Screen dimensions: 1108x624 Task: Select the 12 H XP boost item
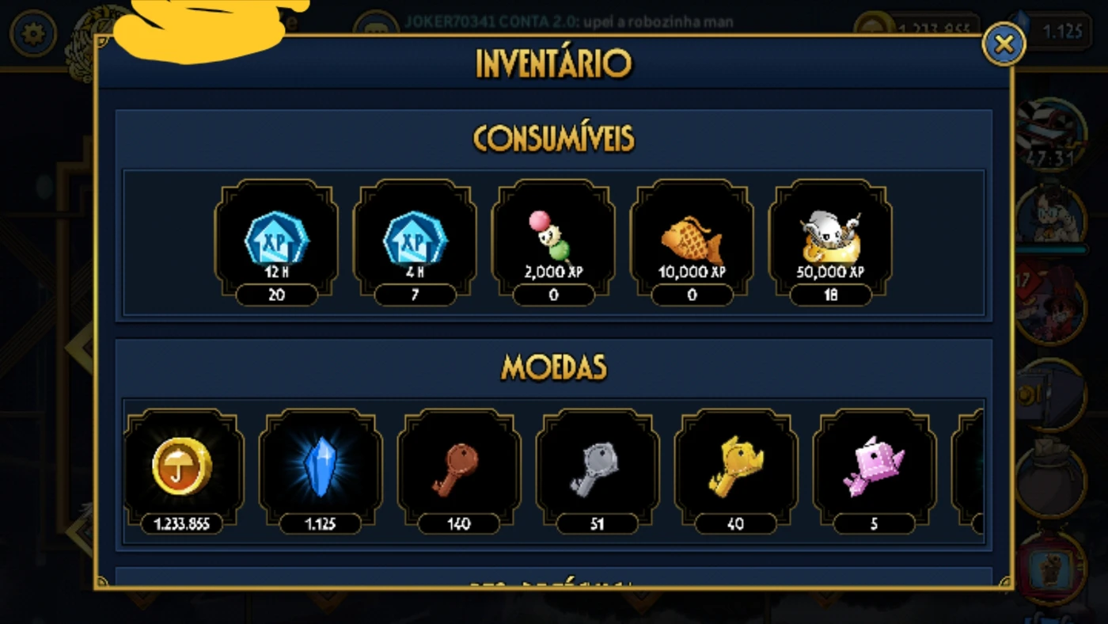(276, 242)
